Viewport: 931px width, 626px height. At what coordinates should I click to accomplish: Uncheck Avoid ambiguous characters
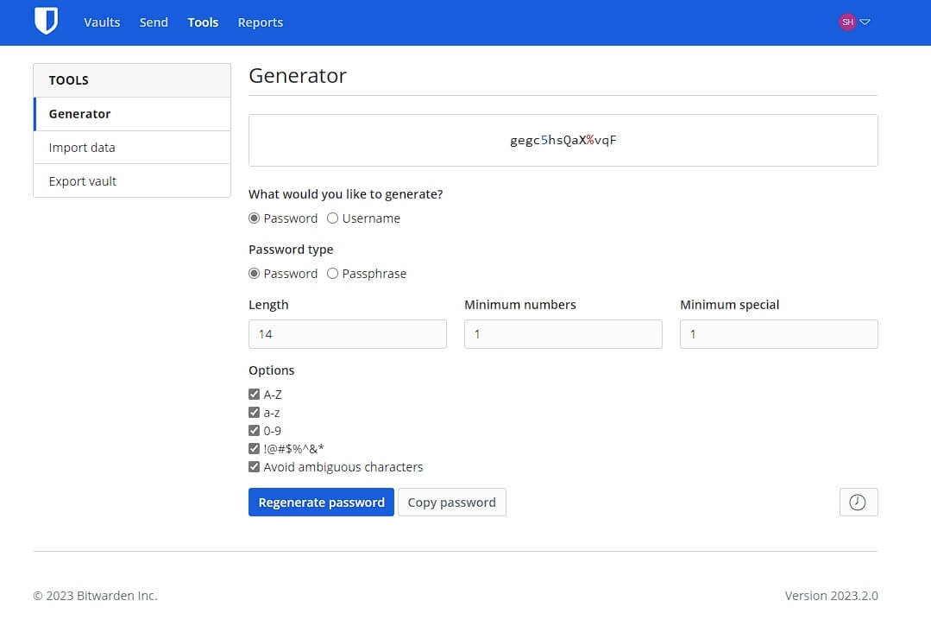tap(255, 466)
